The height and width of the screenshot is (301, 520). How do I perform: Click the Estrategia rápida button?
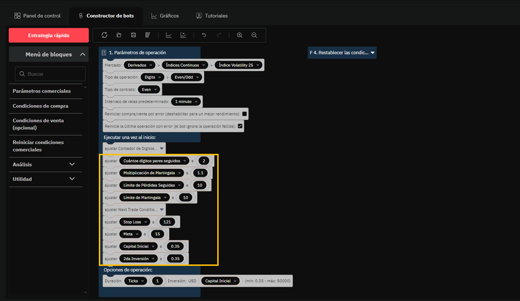pos(48,35)
